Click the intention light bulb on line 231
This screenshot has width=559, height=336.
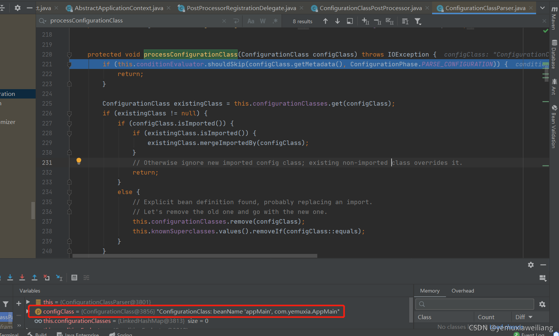pyautogui.click(x=79, y=161)
